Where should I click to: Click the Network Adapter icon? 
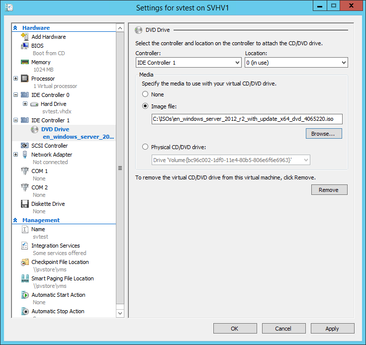[x=25, y=155]
